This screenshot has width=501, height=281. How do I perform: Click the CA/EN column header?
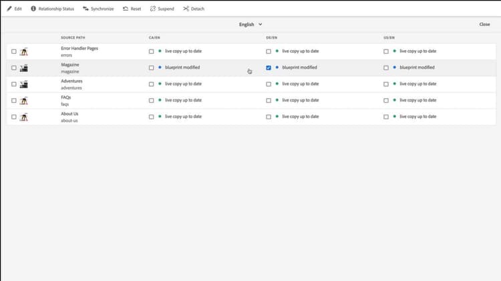(x=154, y=37)
